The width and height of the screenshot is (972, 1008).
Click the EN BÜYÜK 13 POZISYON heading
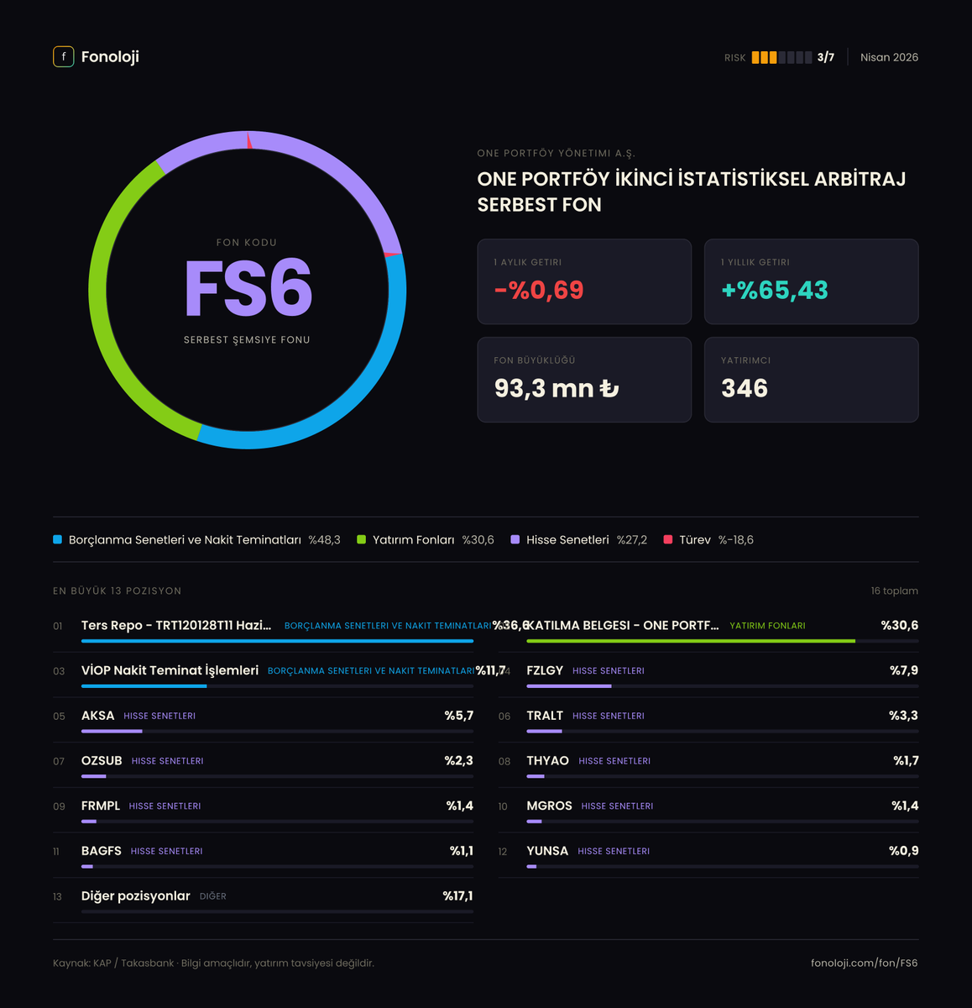pos(117,591)
